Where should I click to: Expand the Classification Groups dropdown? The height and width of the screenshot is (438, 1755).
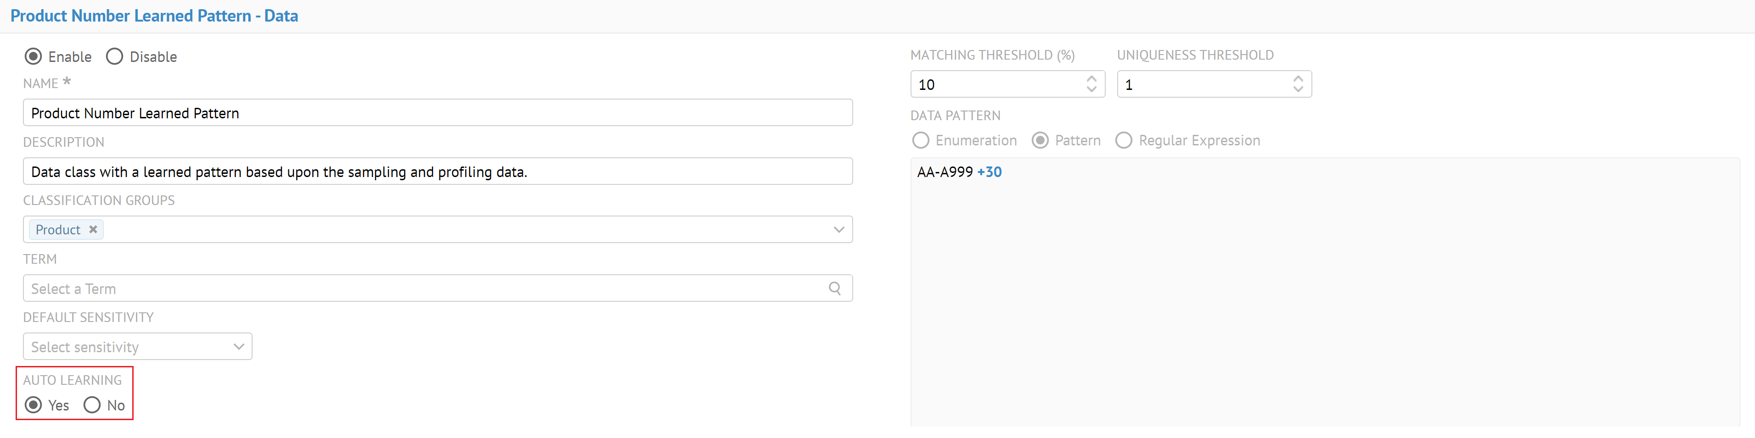(838, 230)
